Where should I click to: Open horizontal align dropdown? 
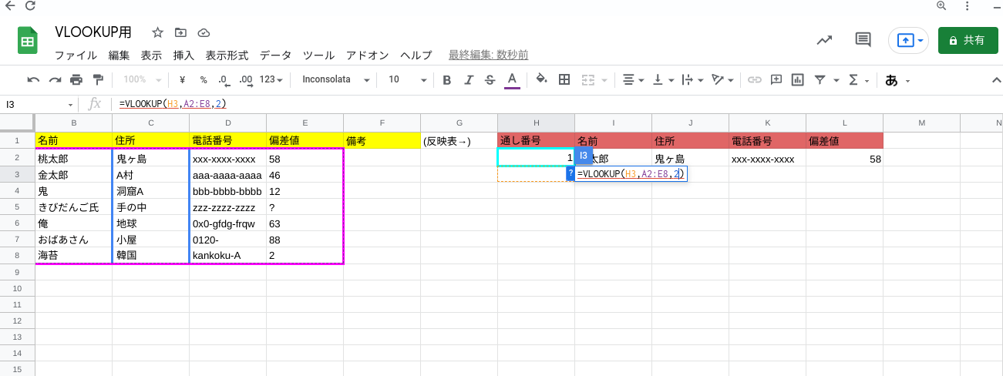click(x=633, y=79)
